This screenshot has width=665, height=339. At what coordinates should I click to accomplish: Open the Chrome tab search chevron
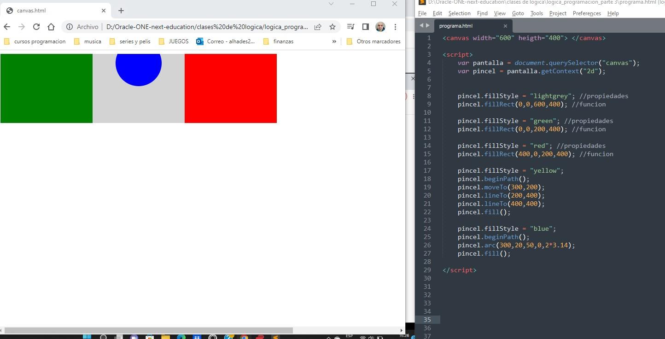(x=331, y=4)
